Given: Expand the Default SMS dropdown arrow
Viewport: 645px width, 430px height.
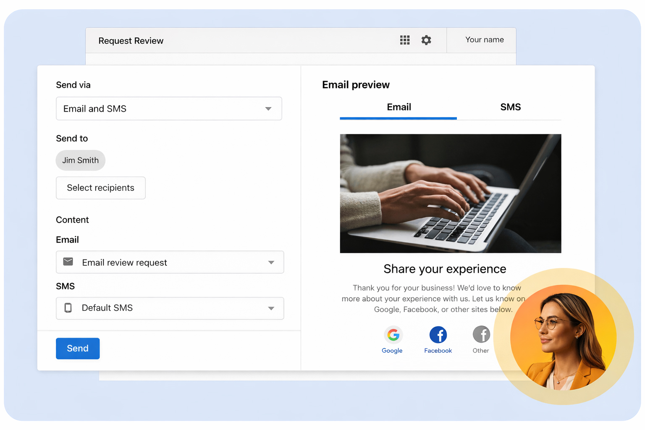Looking at the screenshot, I should pyautogui.click(x=271, y=308).
